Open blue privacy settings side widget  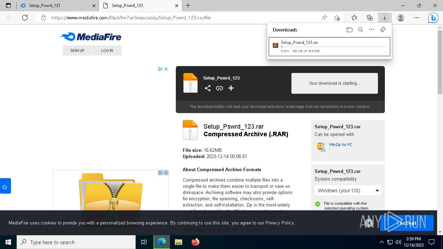(x=5, y=186)
